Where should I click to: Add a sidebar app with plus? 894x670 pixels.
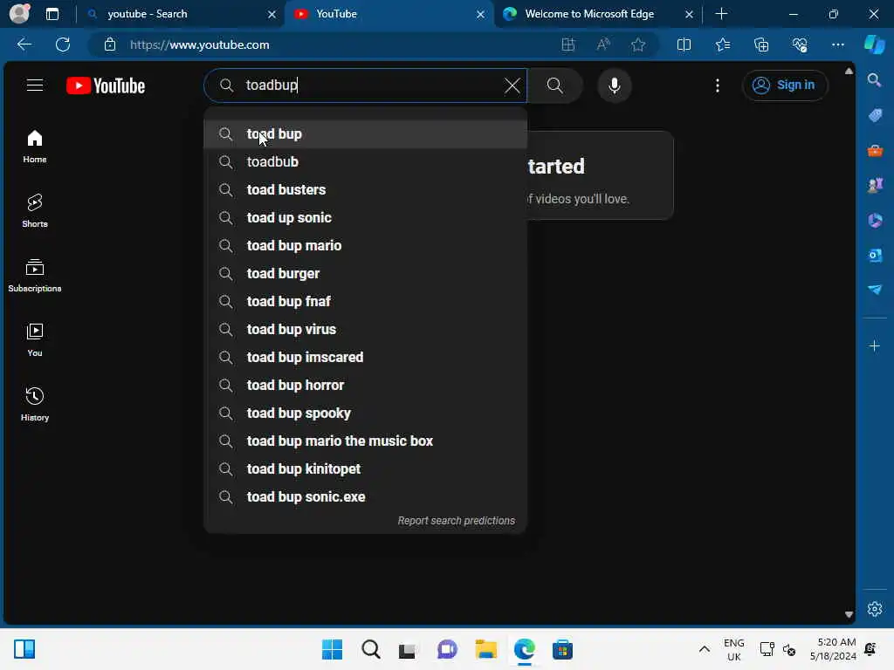point(875,345)
